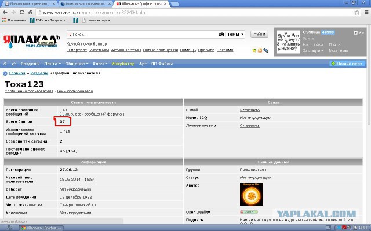Click Отправить next to E-mail
Viewport: 371px width, 231px height.
[x=250, y=110]
